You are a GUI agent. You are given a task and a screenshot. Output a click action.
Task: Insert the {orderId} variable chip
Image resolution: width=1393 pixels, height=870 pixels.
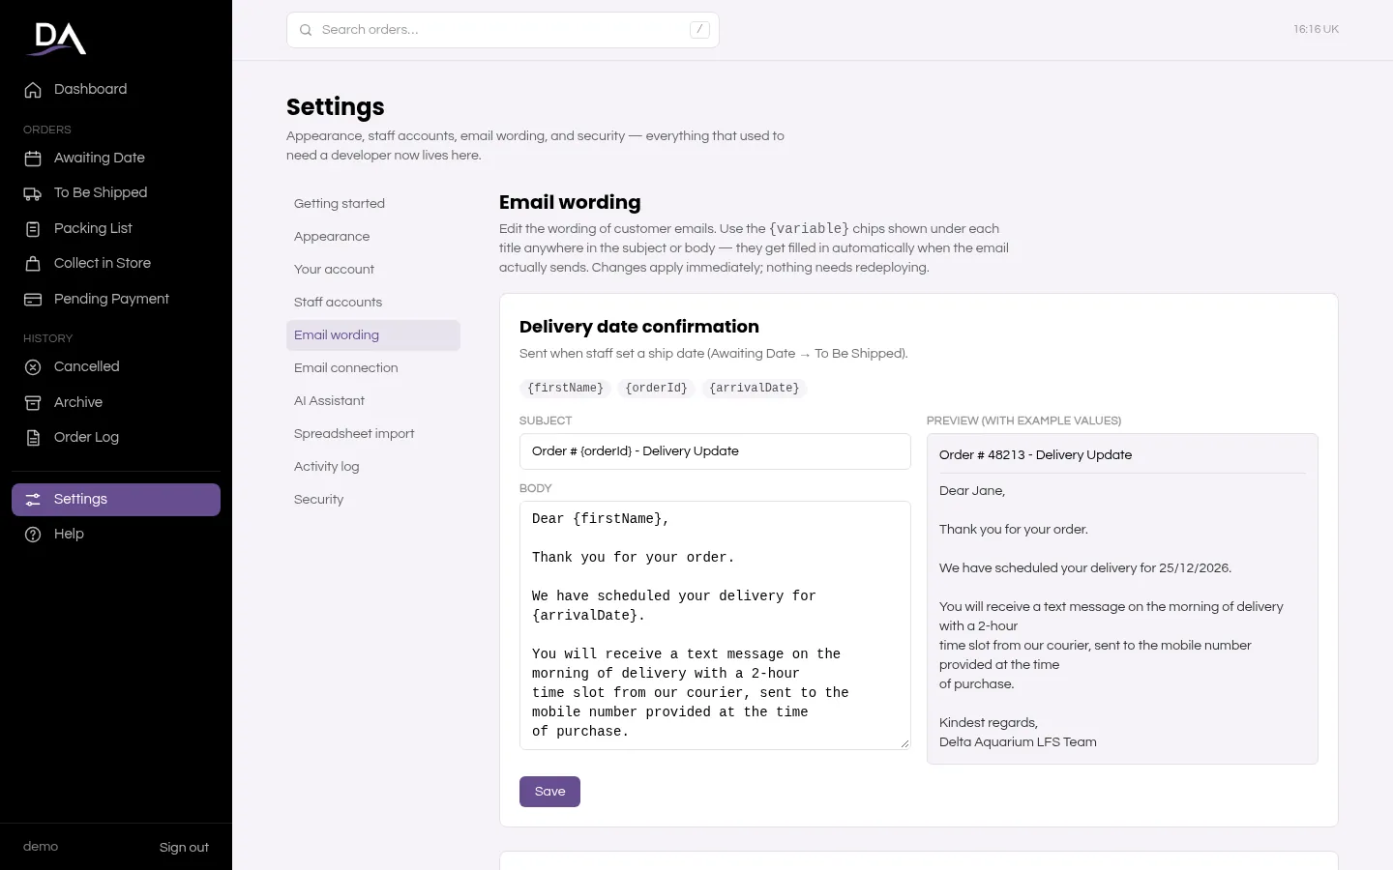coord(656,389)
